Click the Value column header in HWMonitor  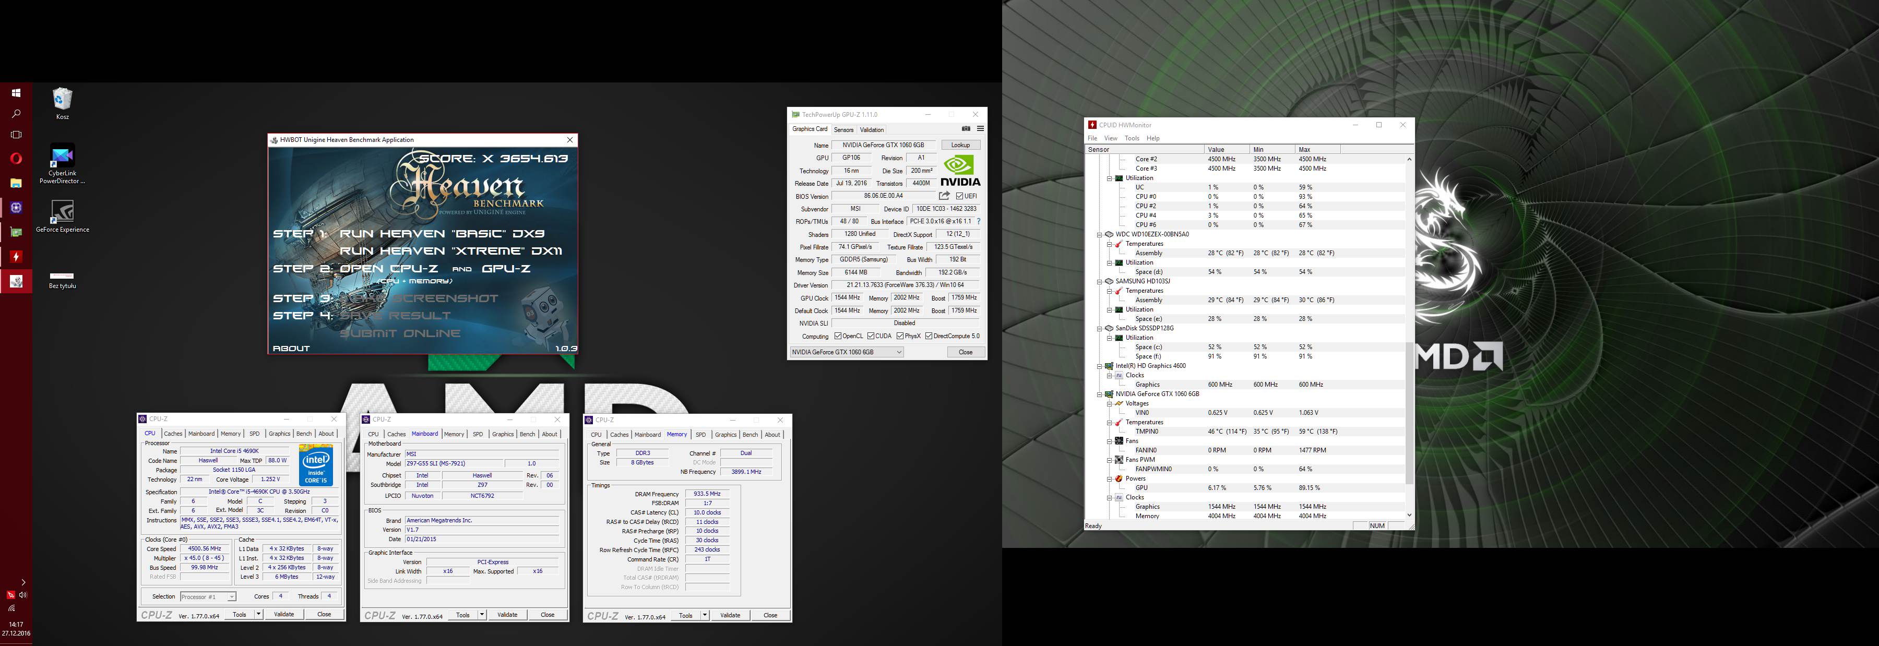point(1227,149)
